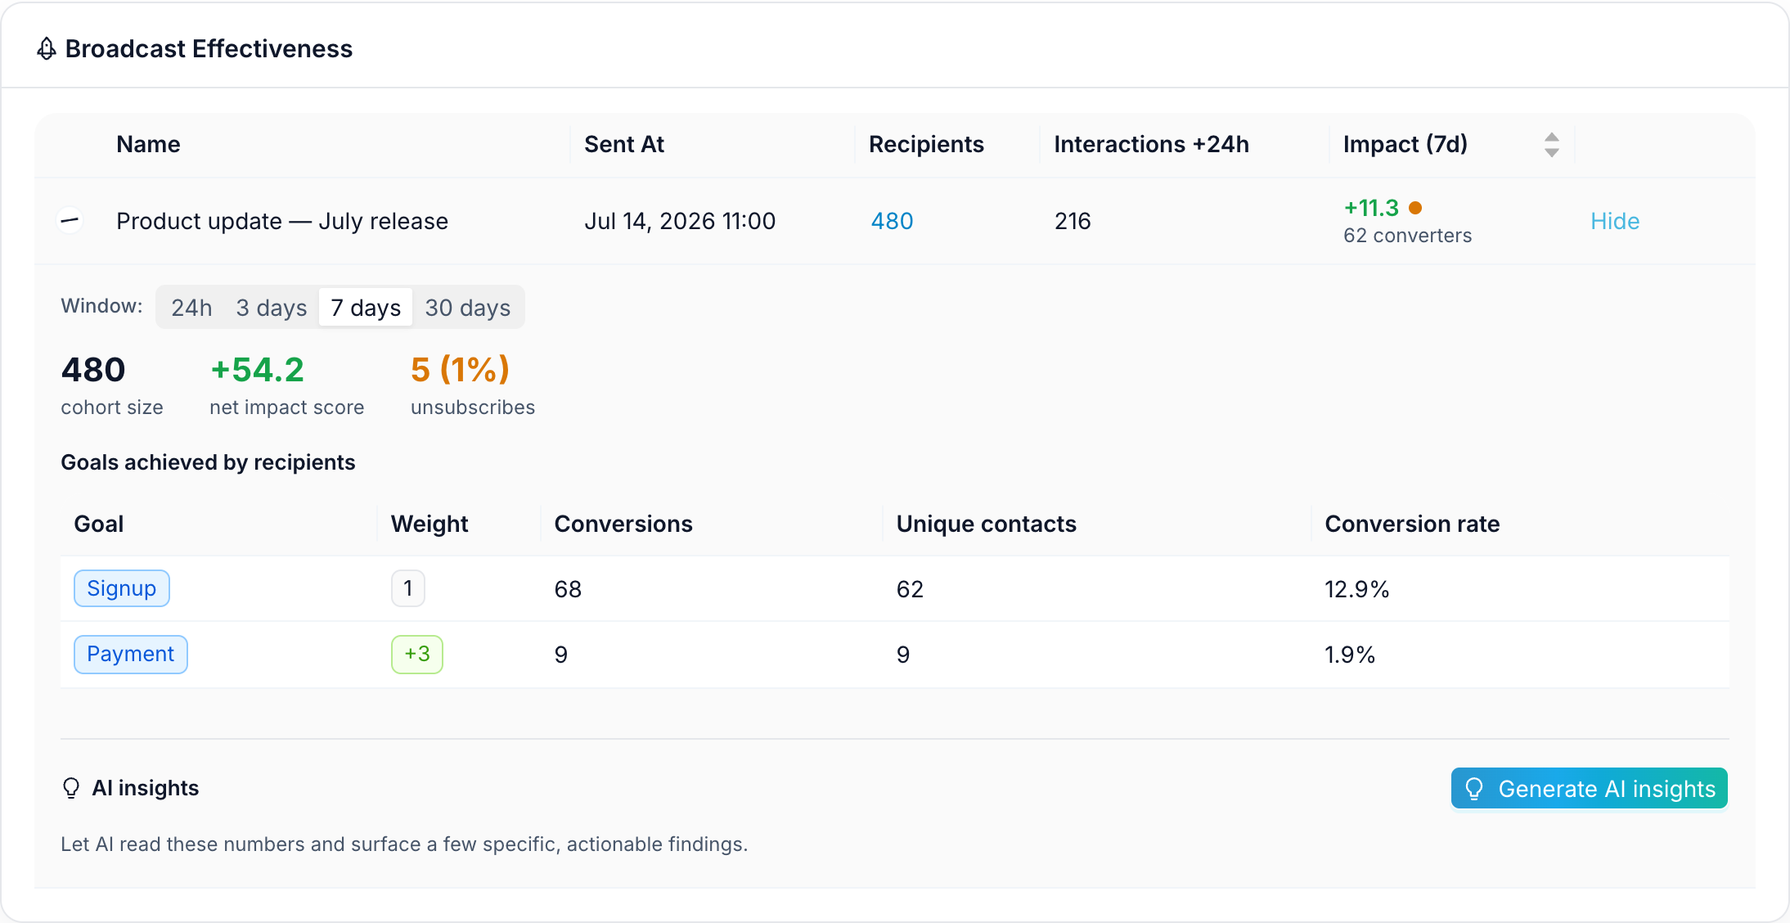Image resolution: width=1790 pixels, height=923 pixels.
Task: Click Payment conversions value 9
Action: [x=561, y=655]
